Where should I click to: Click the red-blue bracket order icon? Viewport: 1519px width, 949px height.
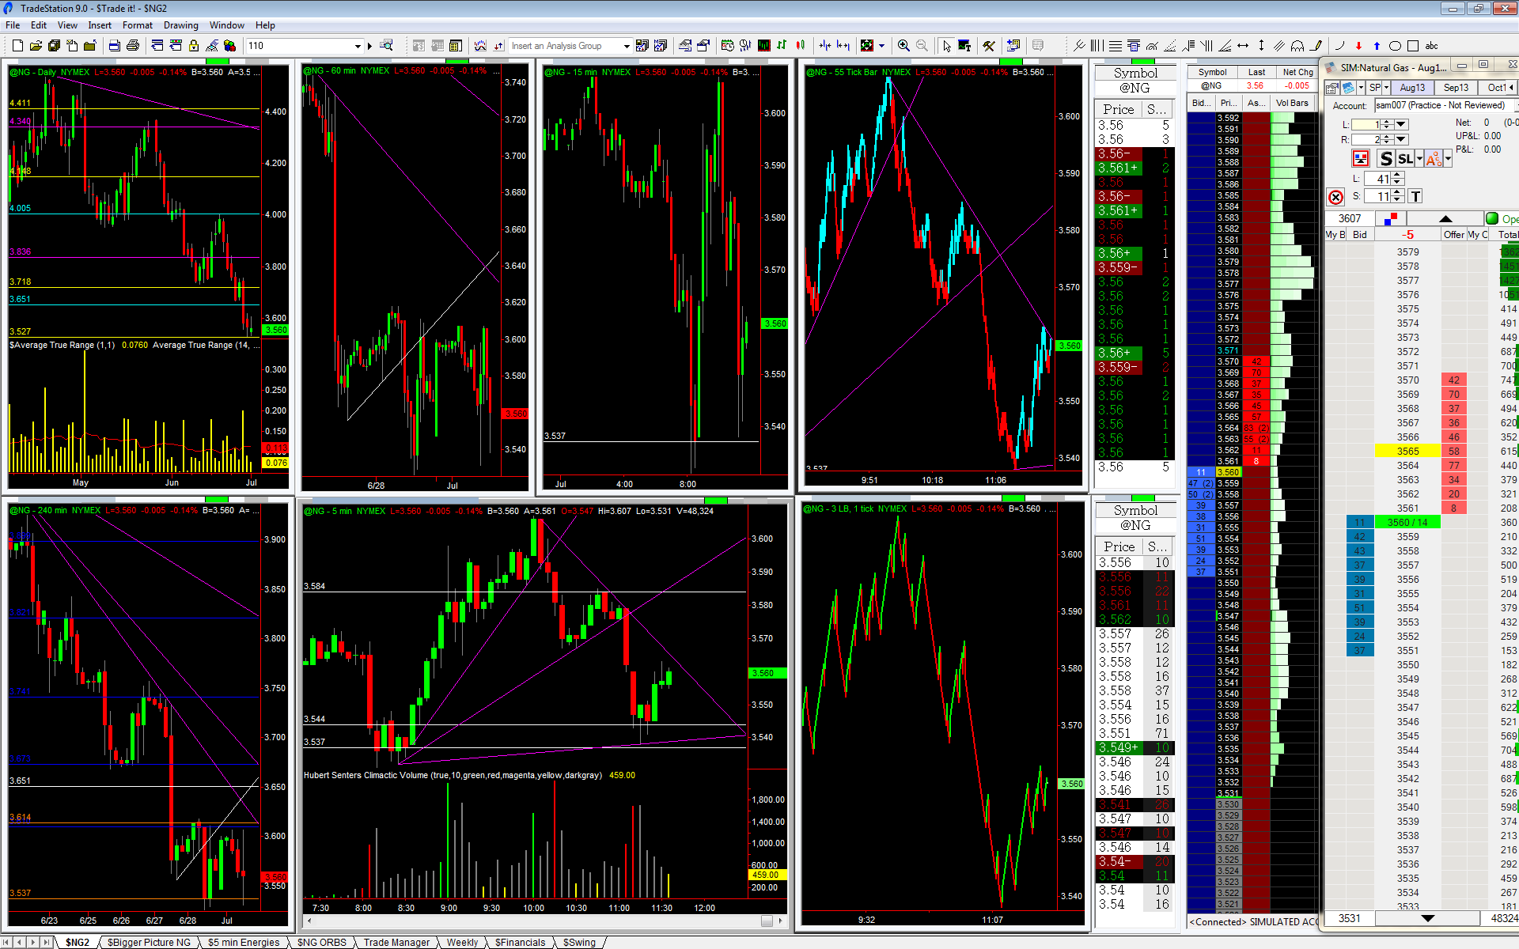1361,158
